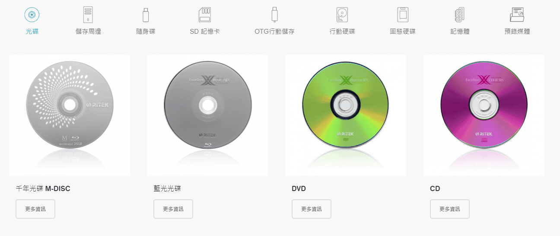Open the storage peripherals tower icon

88,15
